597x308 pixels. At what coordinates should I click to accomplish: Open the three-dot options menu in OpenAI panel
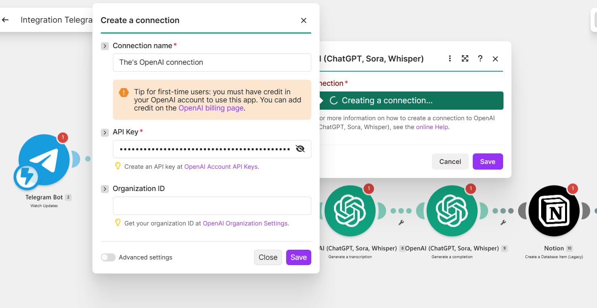pyautogui.click(x=450, y=59)
